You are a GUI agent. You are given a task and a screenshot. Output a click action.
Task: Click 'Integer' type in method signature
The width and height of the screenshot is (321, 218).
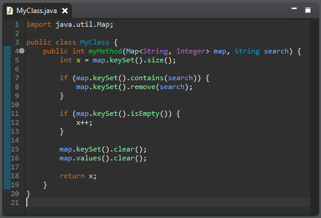[191, 51]
